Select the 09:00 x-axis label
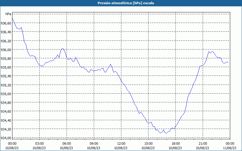 [x=94, y=144]
